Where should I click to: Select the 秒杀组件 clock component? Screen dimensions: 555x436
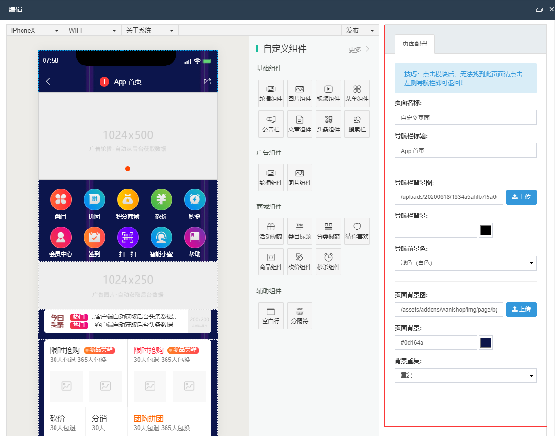tap(328, 262)
